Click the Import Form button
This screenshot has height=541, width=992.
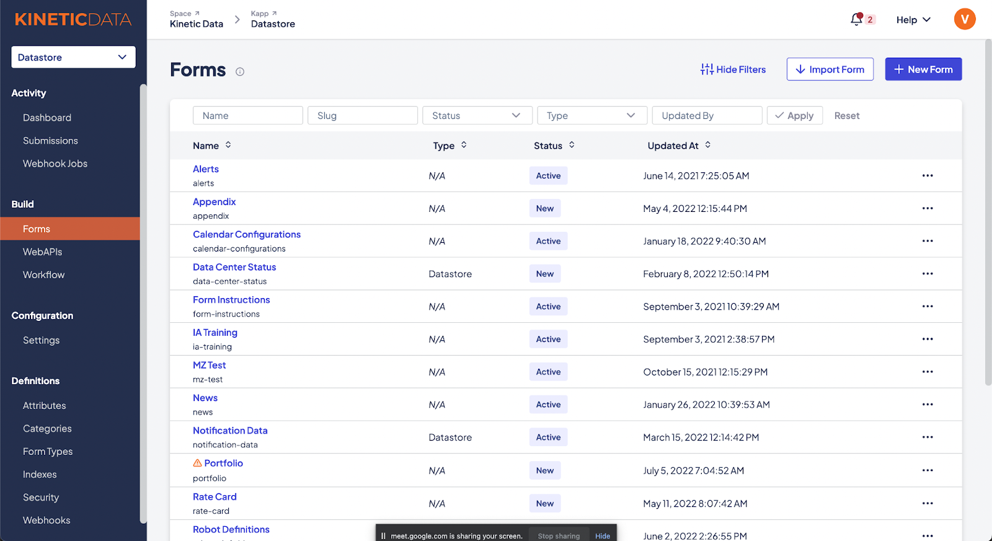(830, 69)
